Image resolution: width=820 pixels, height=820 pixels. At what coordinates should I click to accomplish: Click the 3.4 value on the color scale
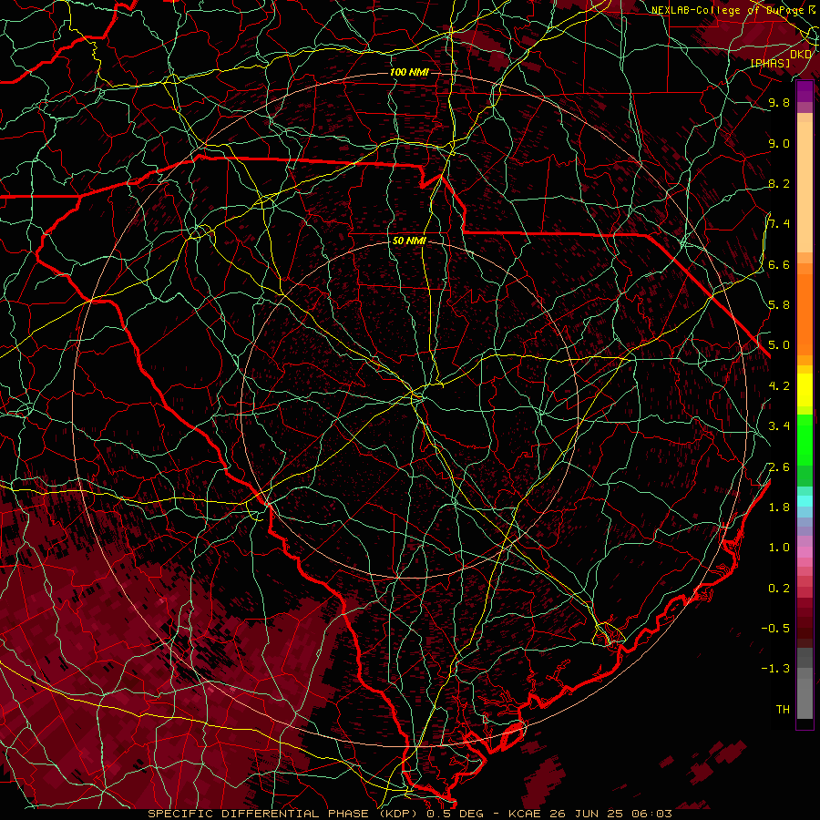point(779,426)
